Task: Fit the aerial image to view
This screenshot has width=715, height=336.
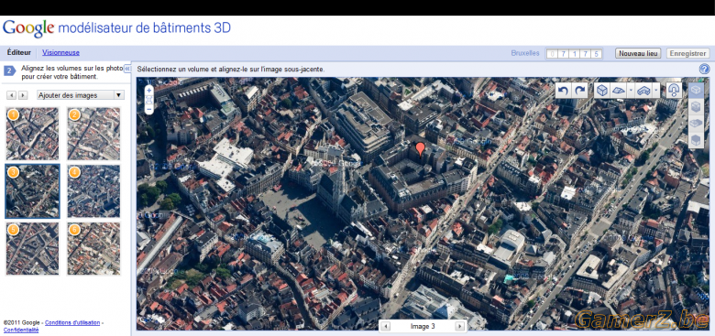Action: 149,100
